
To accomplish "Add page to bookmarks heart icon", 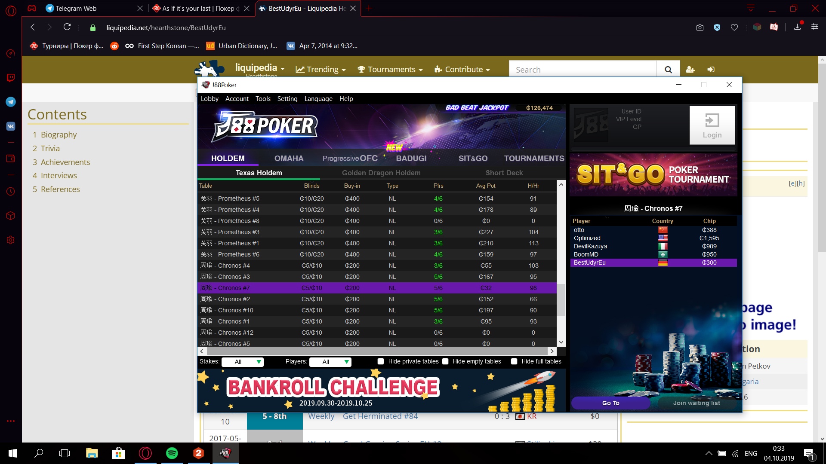I will pyautogui.click(x=734, y=27).
